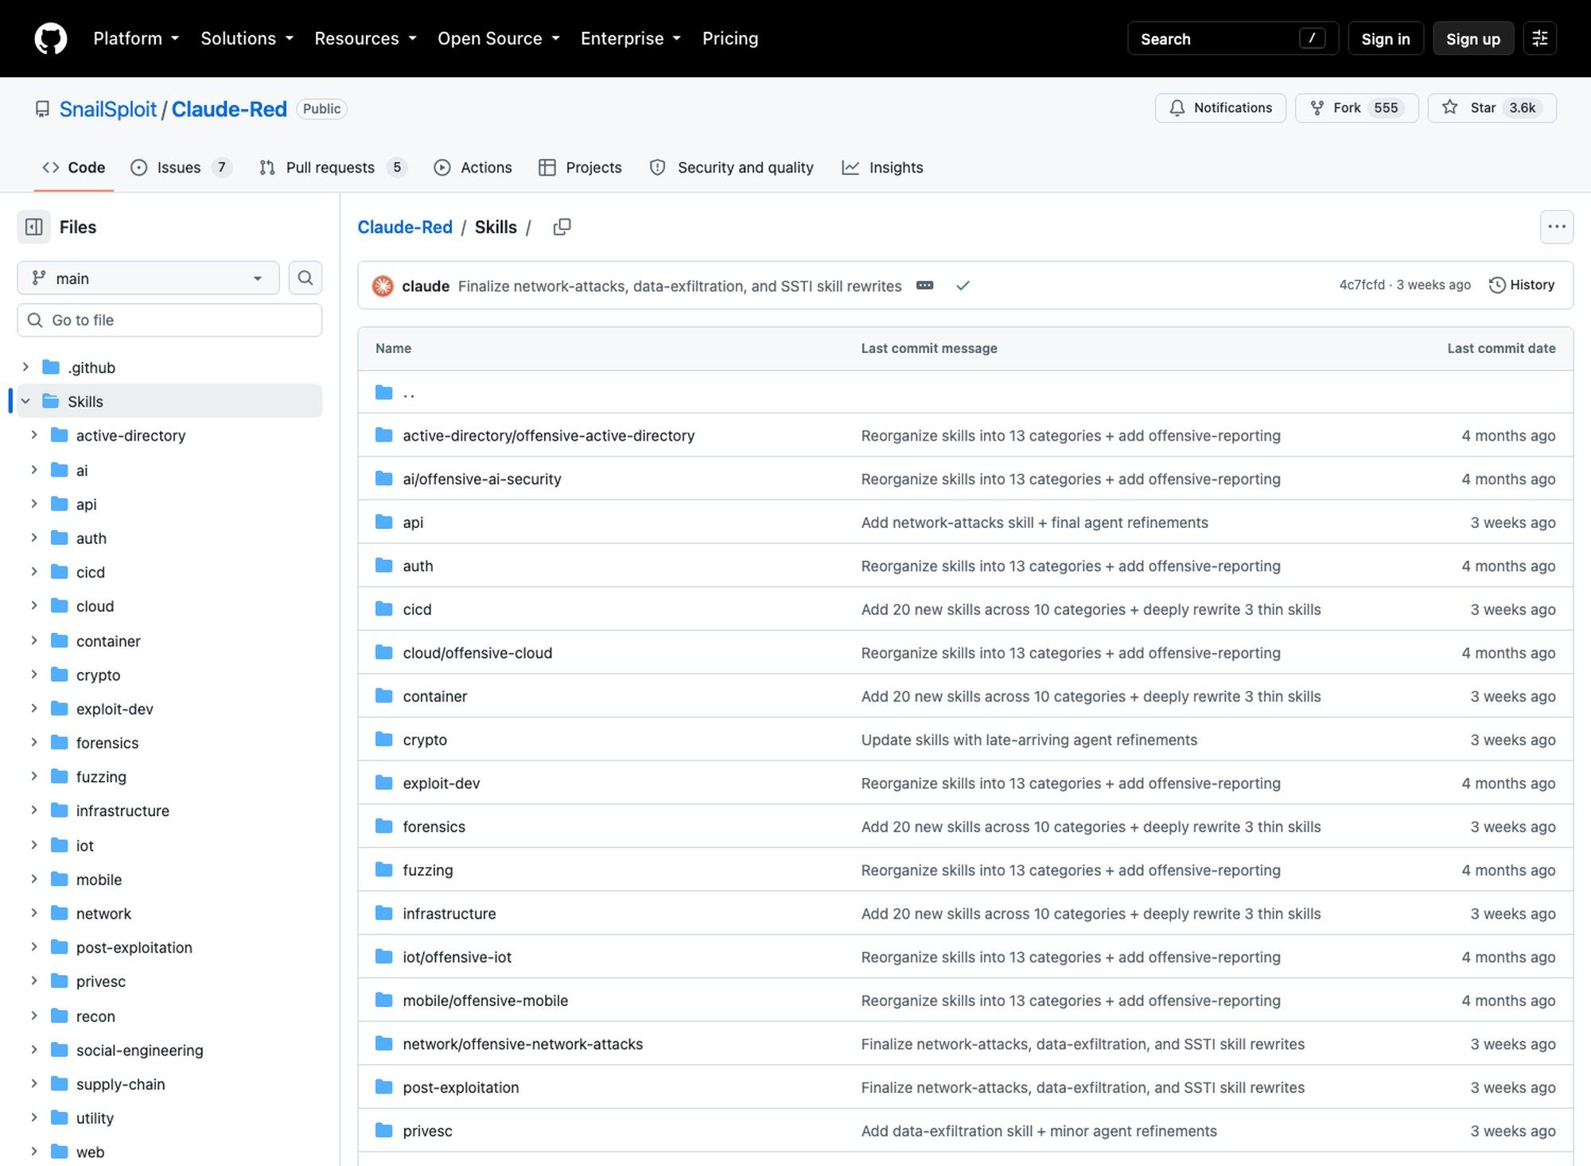Open the Solutions menu
The width and height of the screenshot is (1591, 1166).
(247, 38)
